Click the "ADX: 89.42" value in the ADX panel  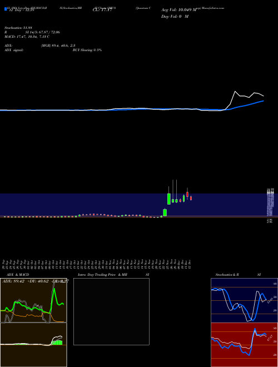coord(13,281)
